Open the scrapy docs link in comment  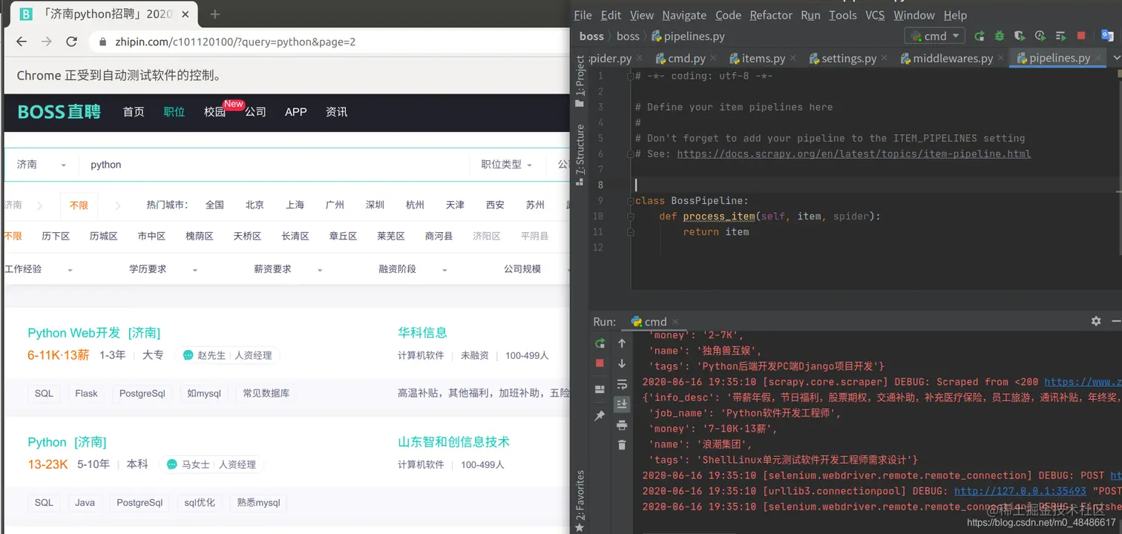pos(853,154)
